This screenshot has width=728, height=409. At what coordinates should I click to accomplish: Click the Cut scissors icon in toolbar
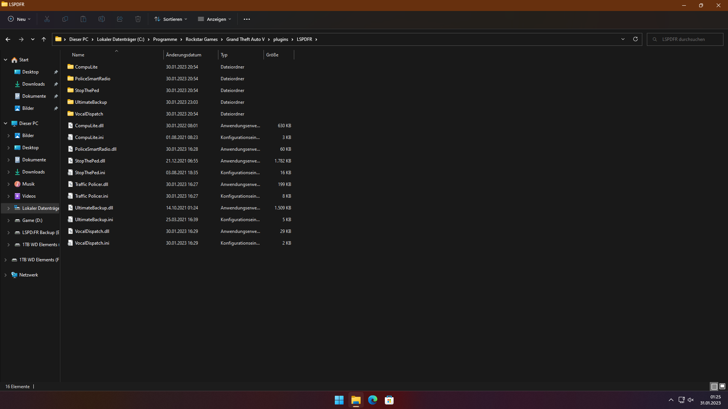(47, 19)
